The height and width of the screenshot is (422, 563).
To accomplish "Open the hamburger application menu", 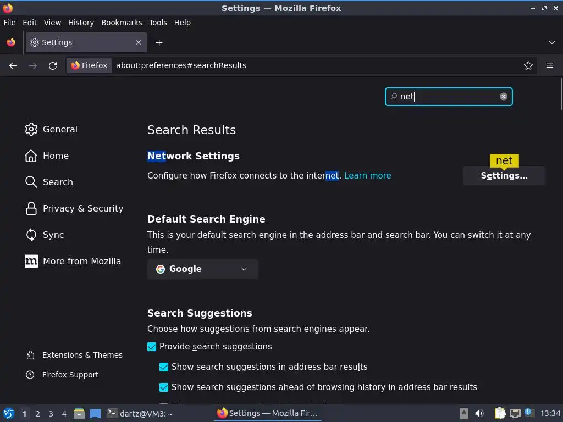I will click(550, 65).
